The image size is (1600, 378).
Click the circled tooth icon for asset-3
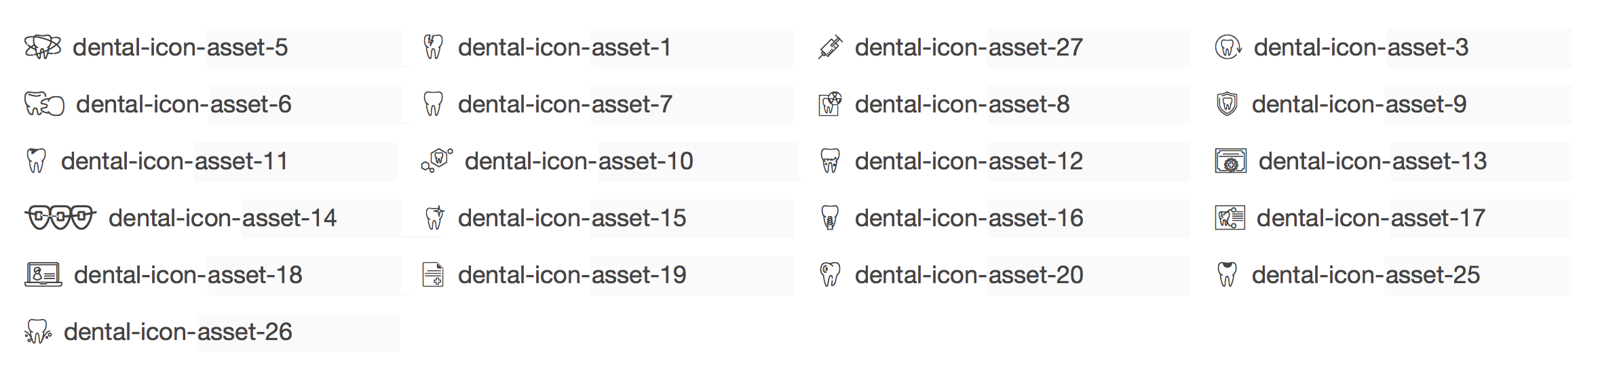click(x=1227, y=47)
